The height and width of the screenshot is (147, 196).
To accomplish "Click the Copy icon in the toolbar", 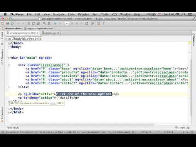I will (33, 24).
